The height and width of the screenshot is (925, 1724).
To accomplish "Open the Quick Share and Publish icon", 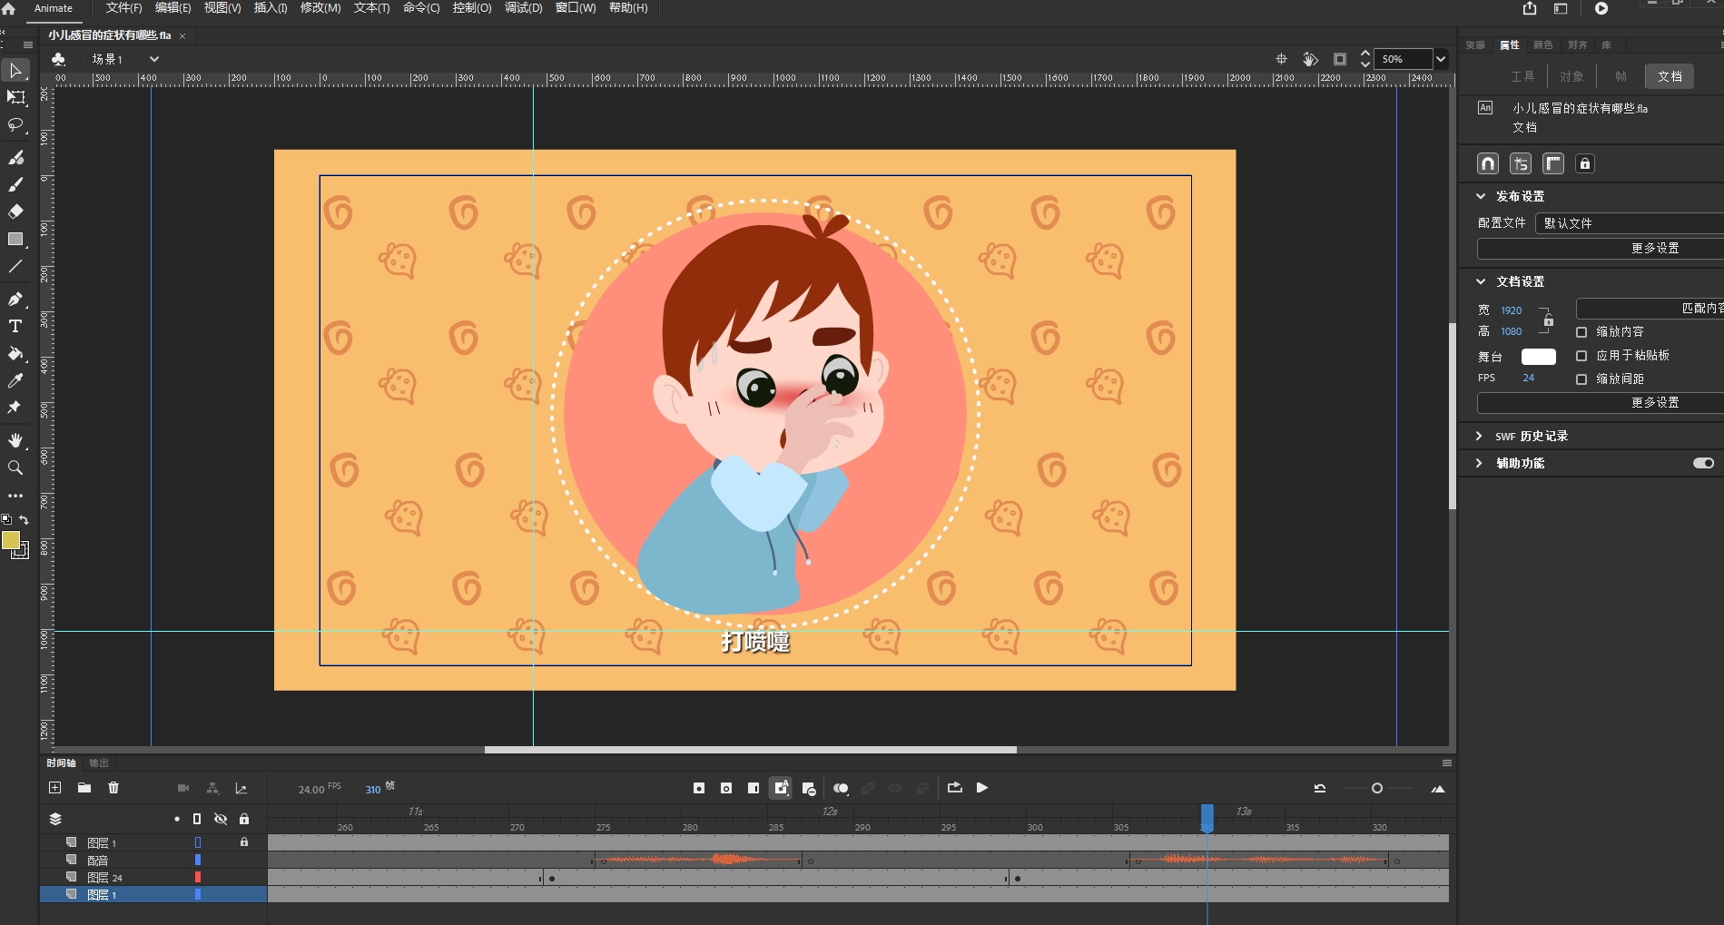I will [x=1530, y=9].
